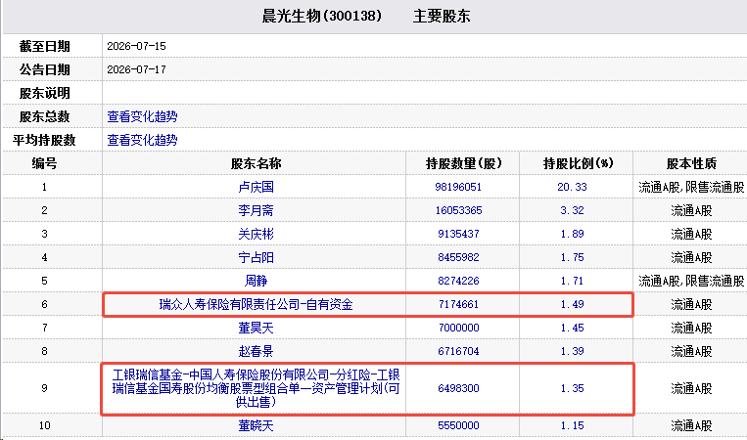Click row number 10
The image size is (747, 440).
44,425
